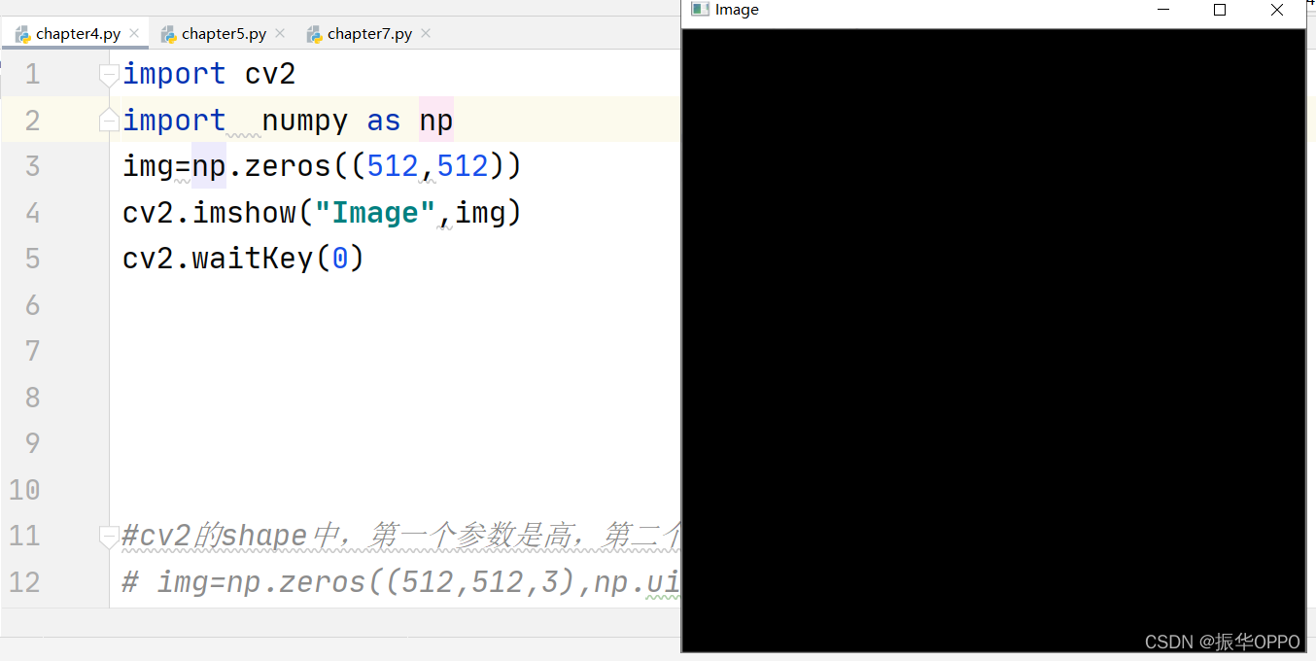The height and width of the screenshot is (661, 1316).
Task: Click the black image canvas area
Action: (x=991, y=340)
